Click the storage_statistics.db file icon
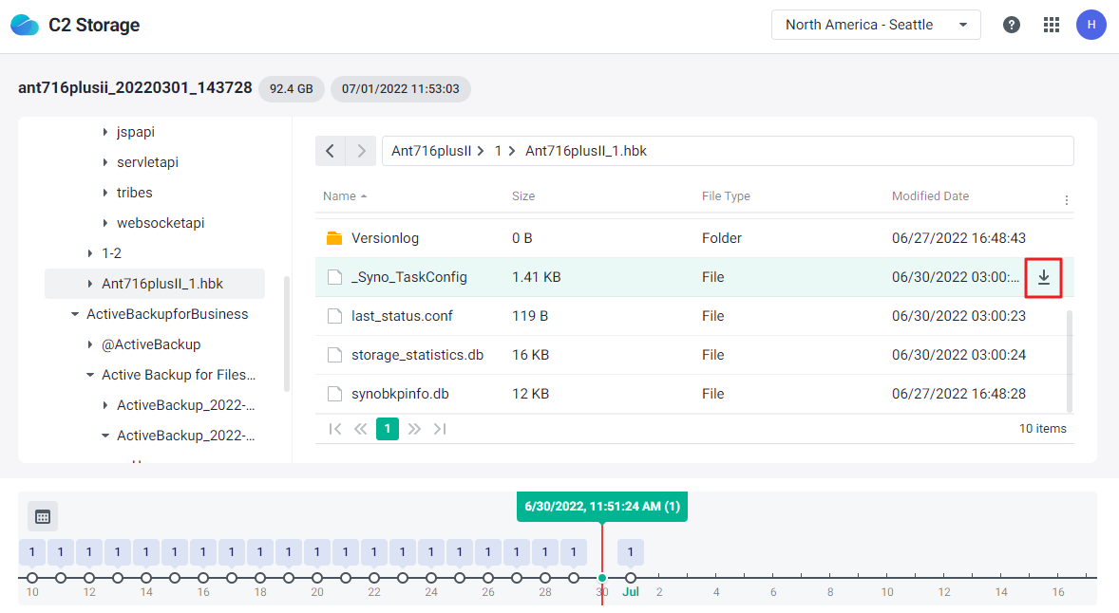This screenshot has height=613, width=1119. (x=334, y=355)
